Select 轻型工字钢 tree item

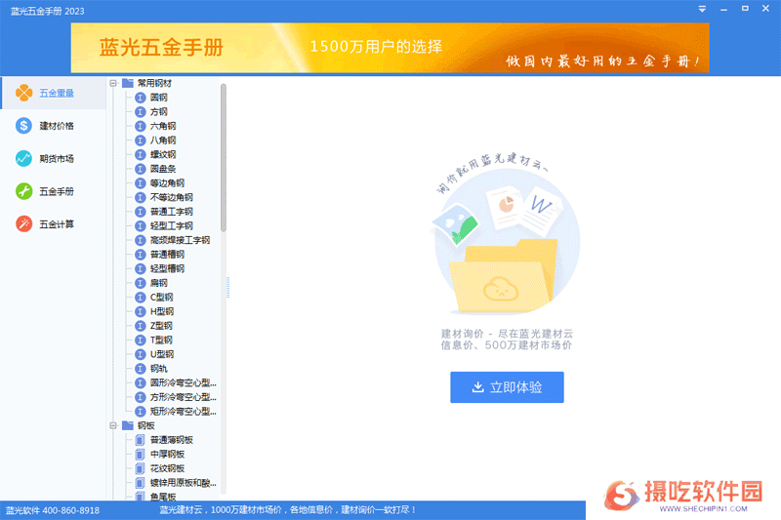(x=172, y=226)
